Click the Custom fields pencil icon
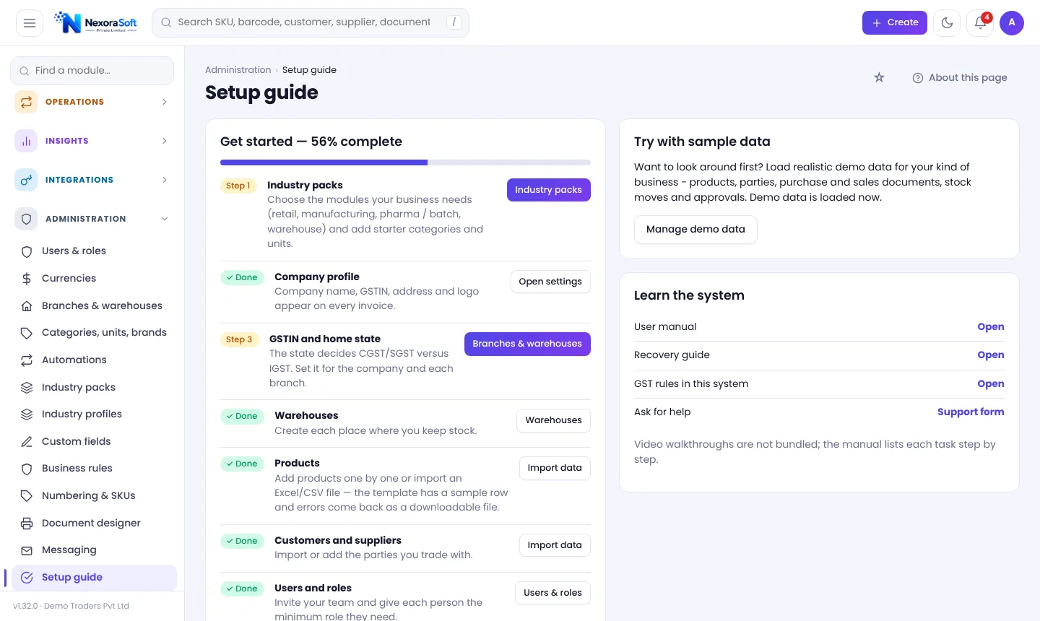This screenshot has height=621, width=1040. [x=27, y=441]
